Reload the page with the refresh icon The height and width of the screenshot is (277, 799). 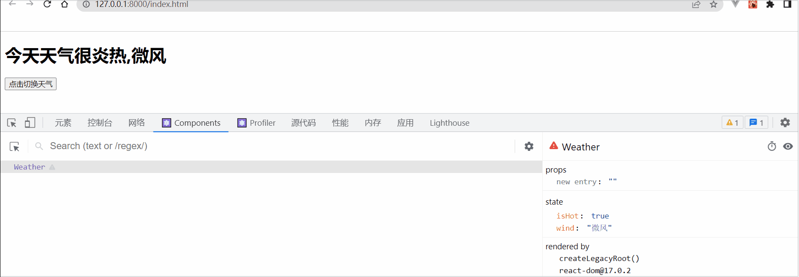pos(47,4)
